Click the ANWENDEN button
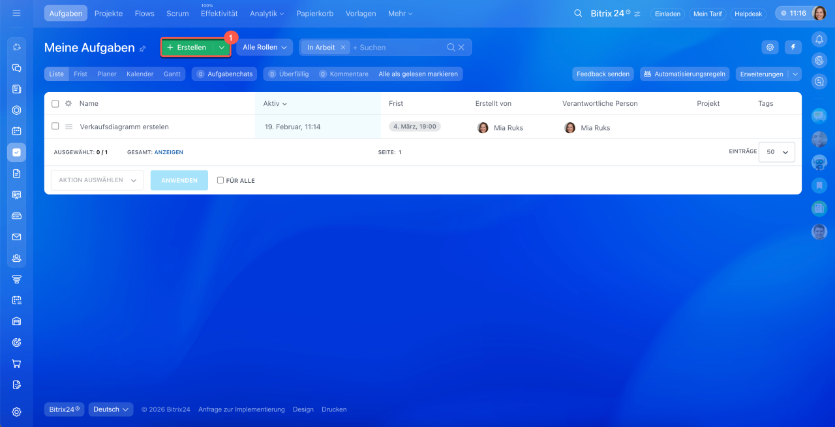Image resolution: width=835 pixels, height=427 pixels. point(179,180)
